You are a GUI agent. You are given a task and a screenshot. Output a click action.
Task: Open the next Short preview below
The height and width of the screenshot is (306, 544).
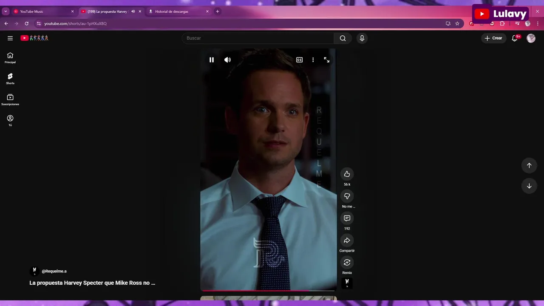click(269, 298)
